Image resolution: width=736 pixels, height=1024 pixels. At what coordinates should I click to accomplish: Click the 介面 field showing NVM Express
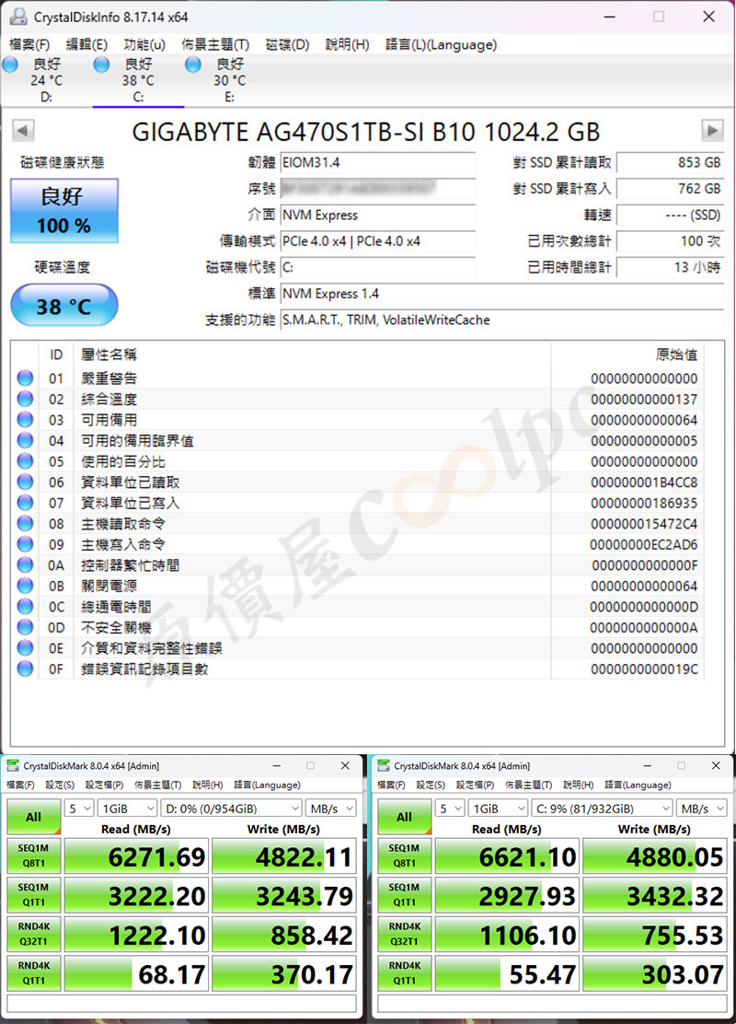(378, 215)
